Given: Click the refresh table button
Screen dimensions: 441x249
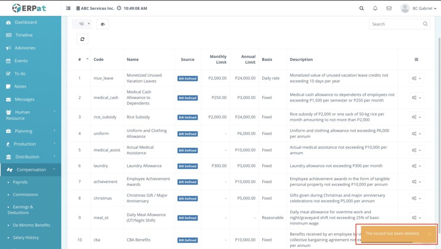Looking at the screenshot, I should point(82,39).
